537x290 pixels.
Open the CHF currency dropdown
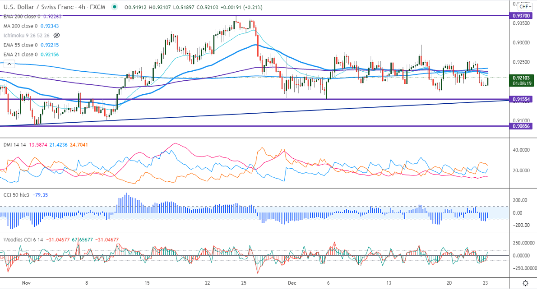tap(525, 6)
